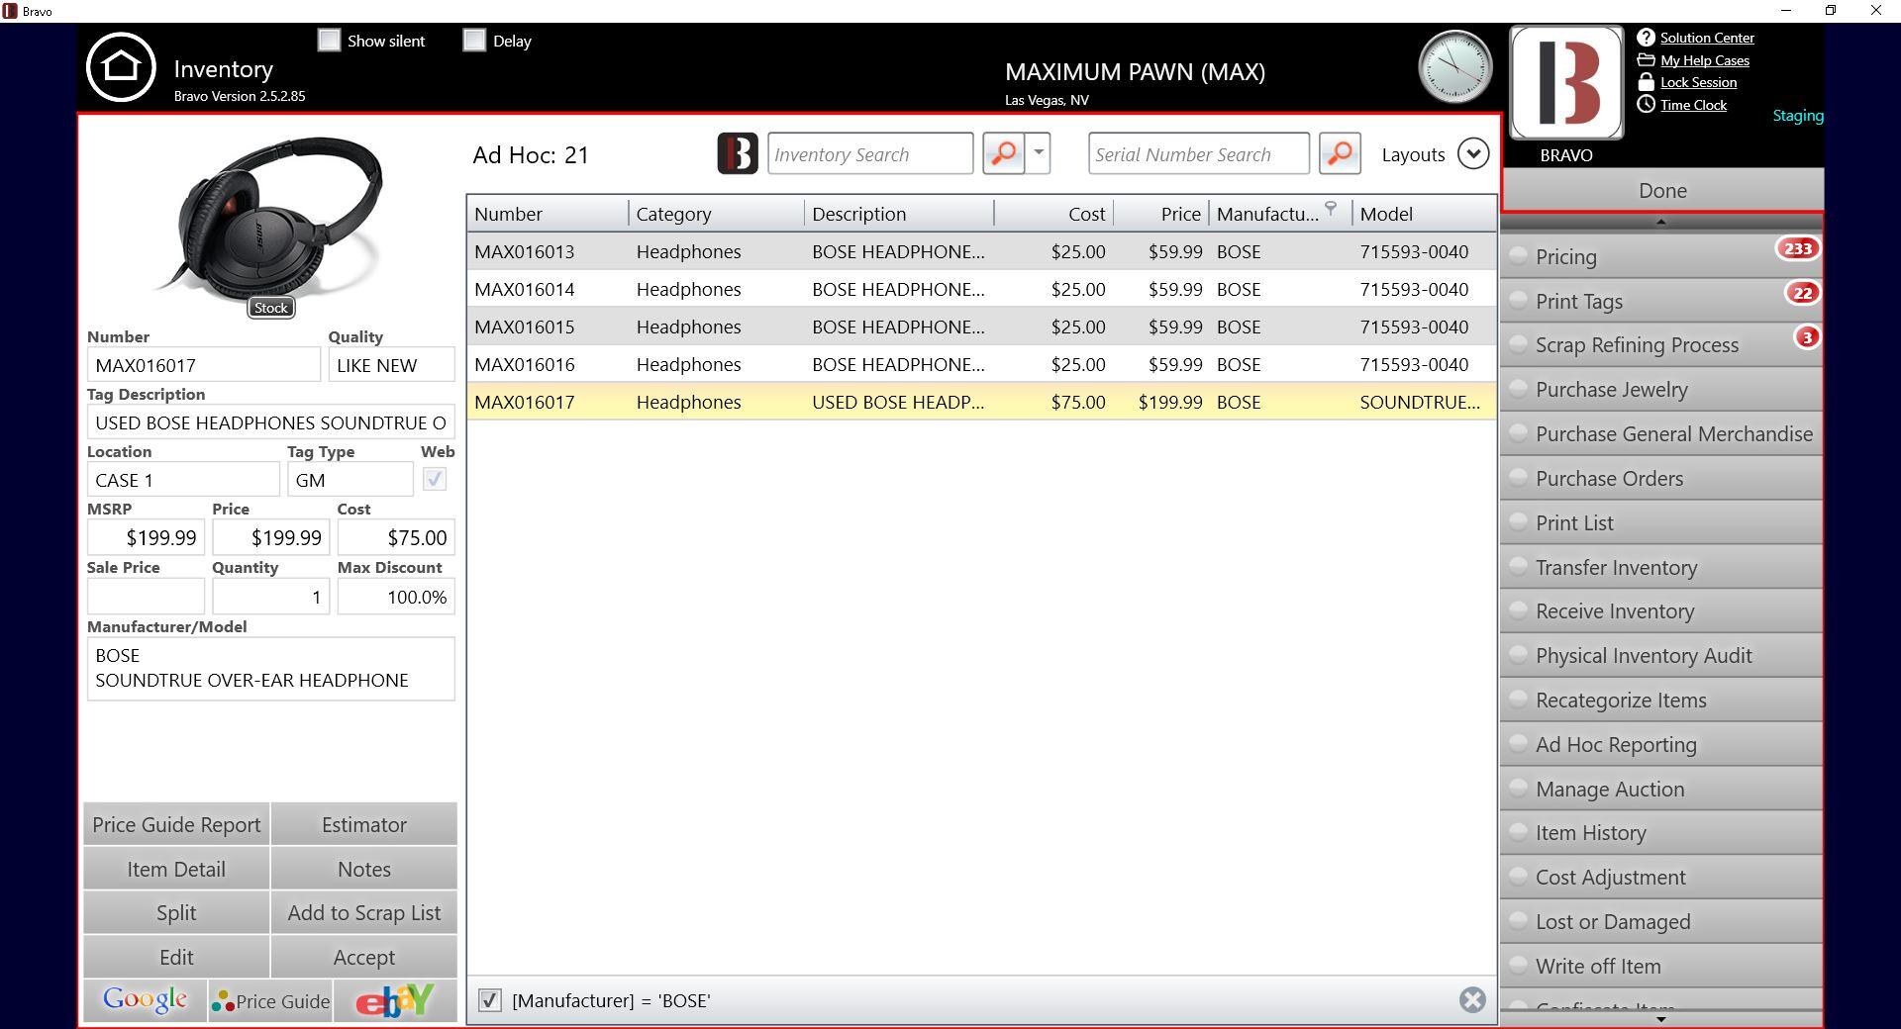
Task: Open the Google lookup button
Action: [x=146, y=1000]
